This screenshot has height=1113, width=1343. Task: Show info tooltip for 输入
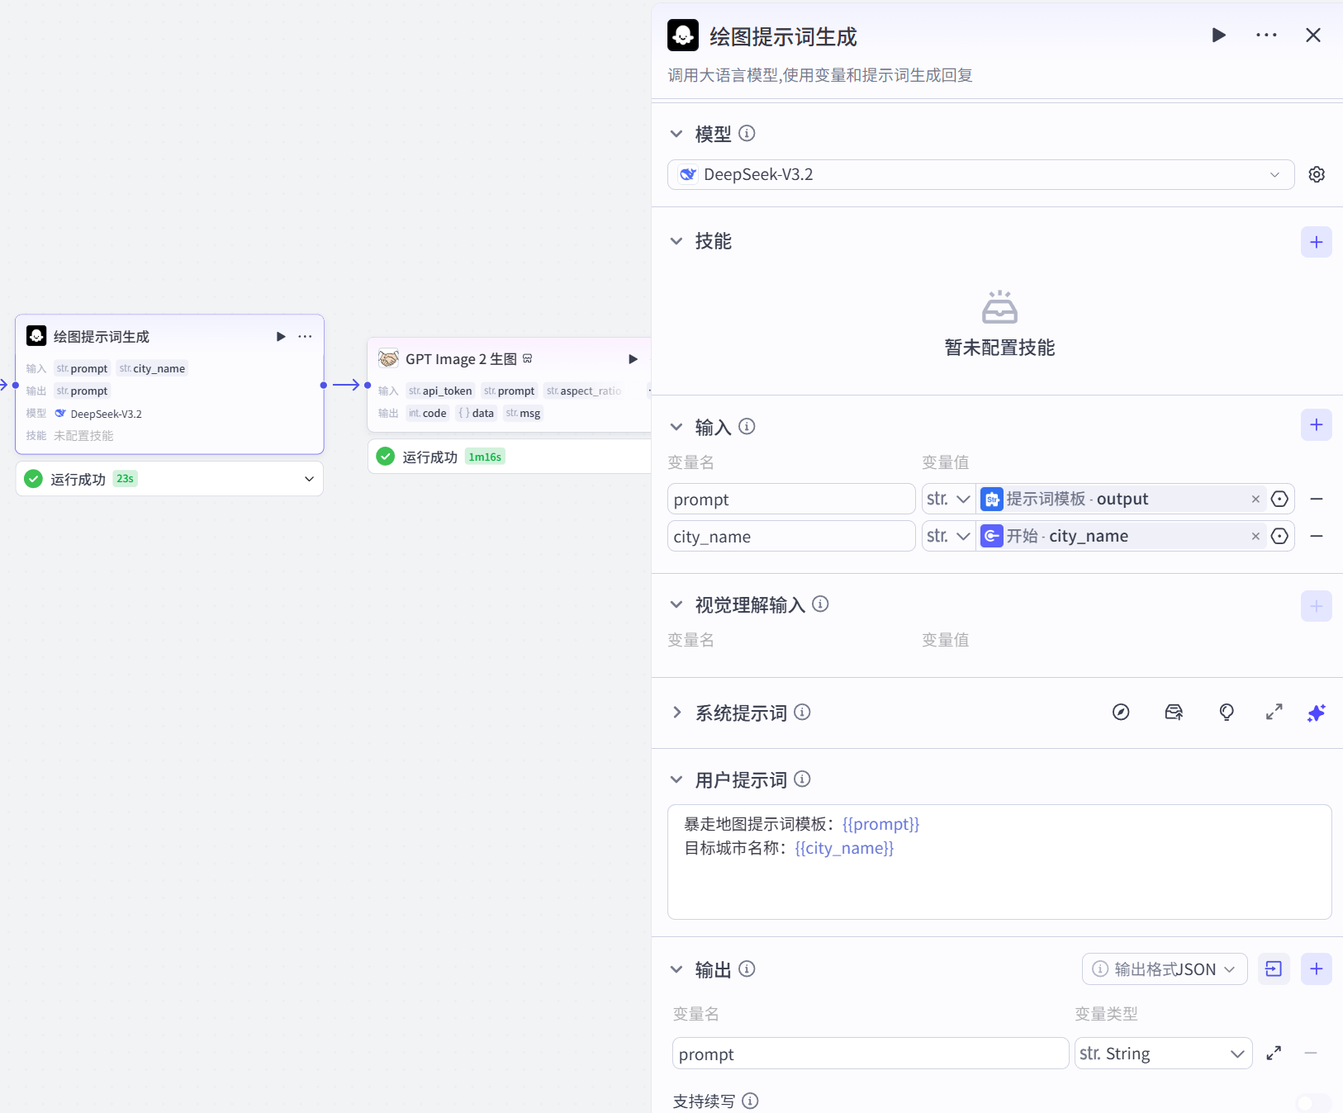[x=747, y=426]
